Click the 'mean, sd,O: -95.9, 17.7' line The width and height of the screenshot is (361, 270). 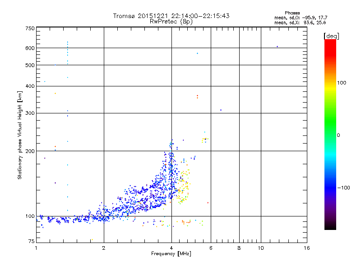[x=301, y=18]
